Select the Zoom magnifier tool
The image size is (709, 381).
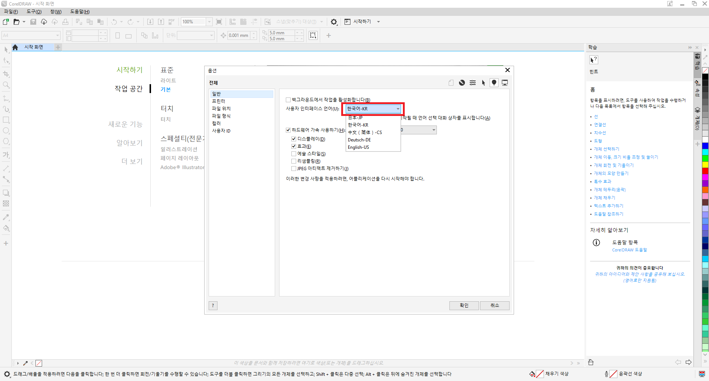6,85
